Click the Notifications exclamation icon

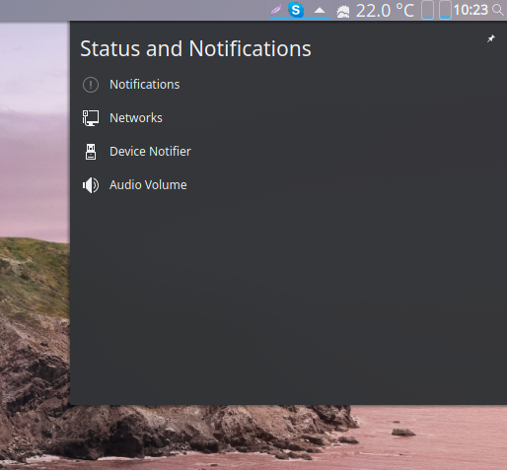click(91, 85)
